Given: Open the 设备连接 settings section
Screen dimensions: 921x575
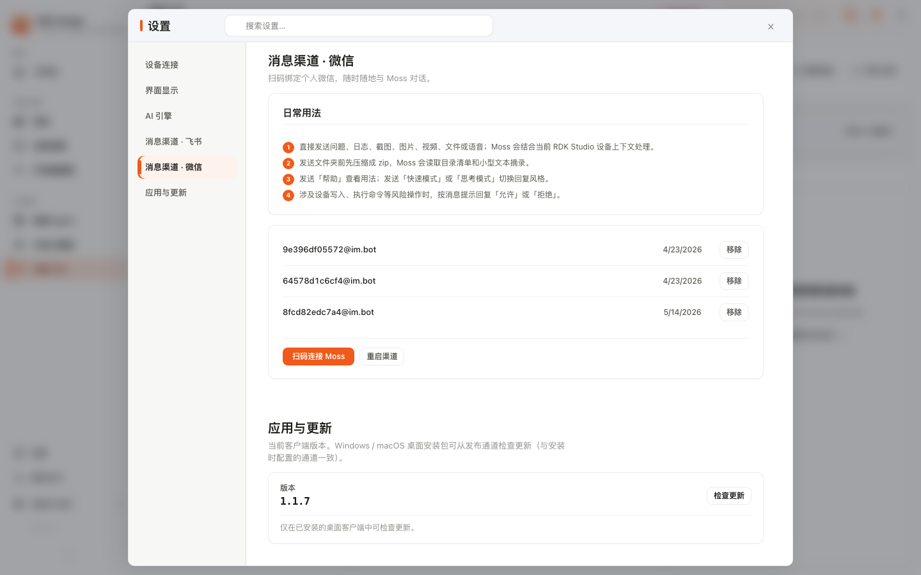Looking at the screenshot, I should click(x=187, y=65).
